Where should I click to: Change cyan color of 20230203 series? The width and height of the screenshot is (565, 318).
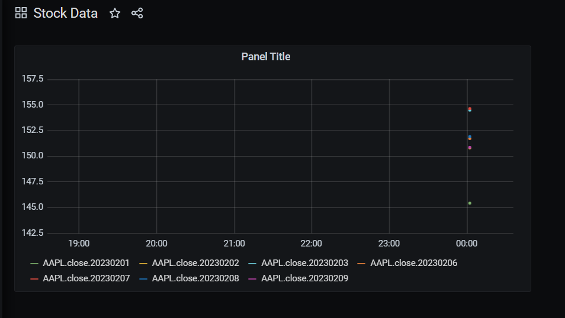click(253, 264)
